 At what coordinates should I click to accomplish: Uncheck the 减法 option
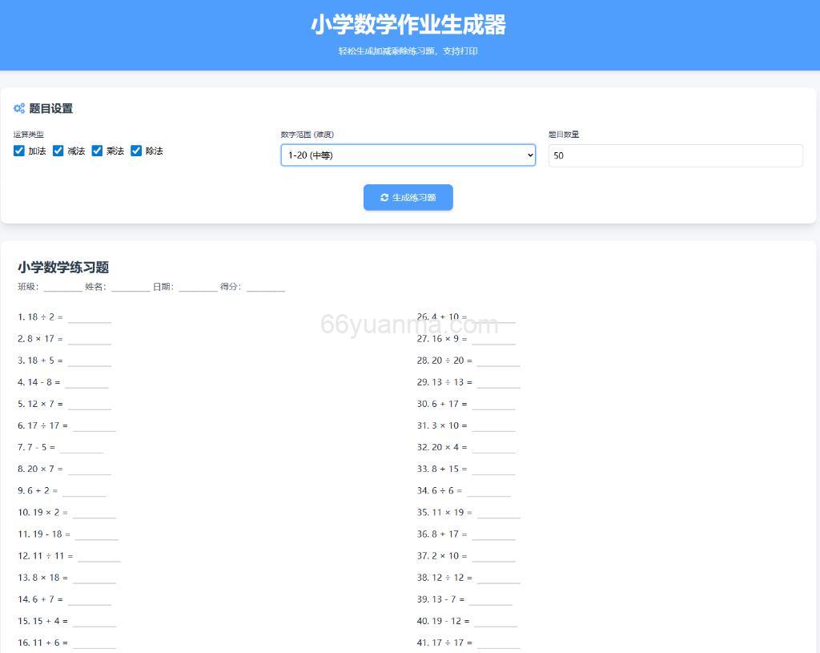(x=58, y=151)
